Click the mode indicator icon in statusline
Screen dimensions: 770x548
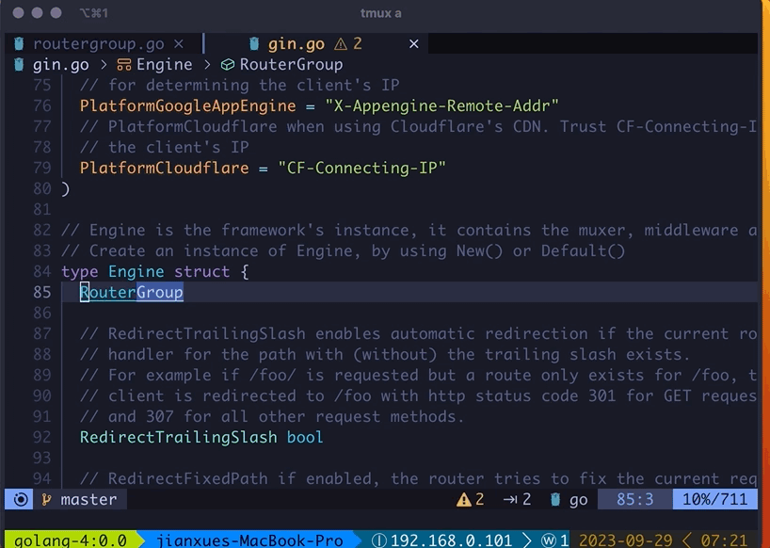click(x=20, y=500)
